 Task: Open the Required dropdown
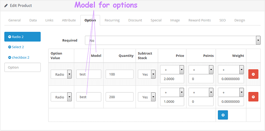[x=172, y=40]
